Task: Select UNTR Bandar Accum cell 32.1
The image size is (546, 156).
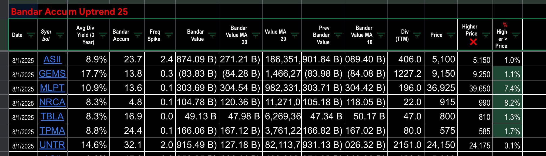Action: [127, 145]
